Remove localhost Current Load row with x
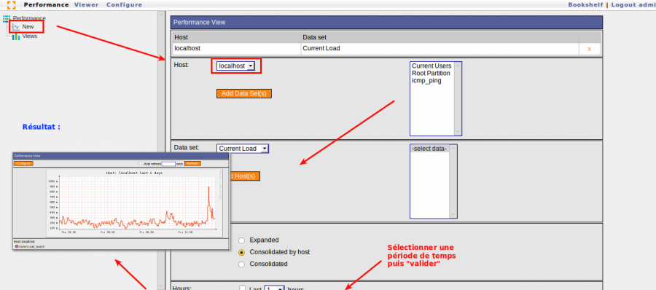The image size is (656, 290). pyautogui.click(x=590, y=49)
